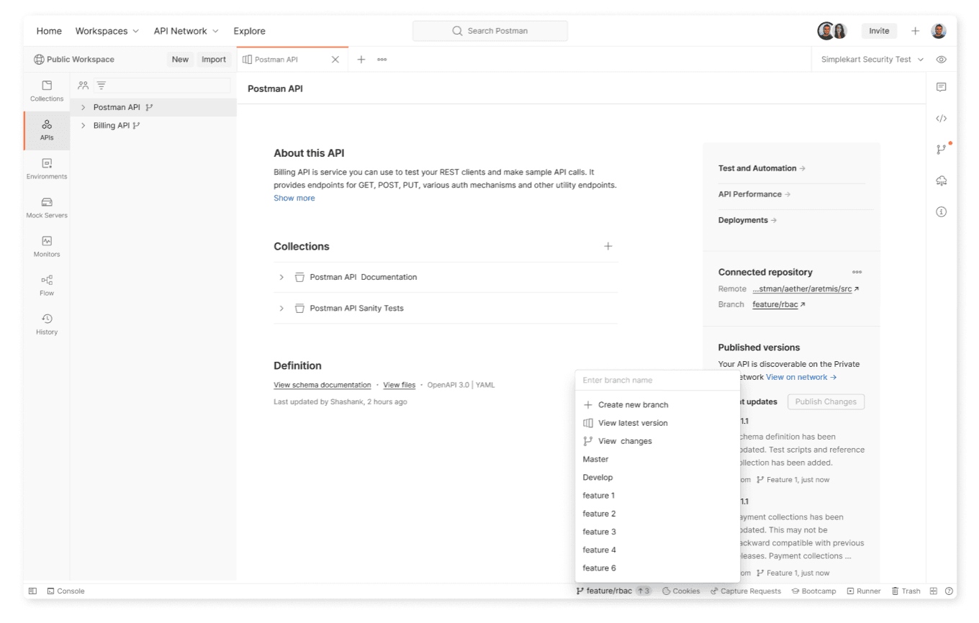Open Explore in top navigation

click(x=249, y=31)
